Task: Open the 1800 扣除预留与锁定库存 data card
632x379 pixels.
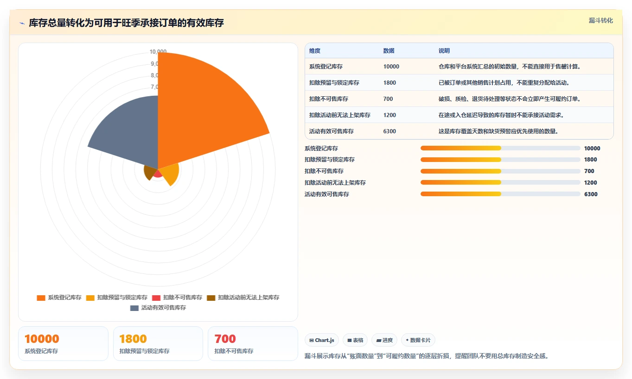Action: coord(158,343)
